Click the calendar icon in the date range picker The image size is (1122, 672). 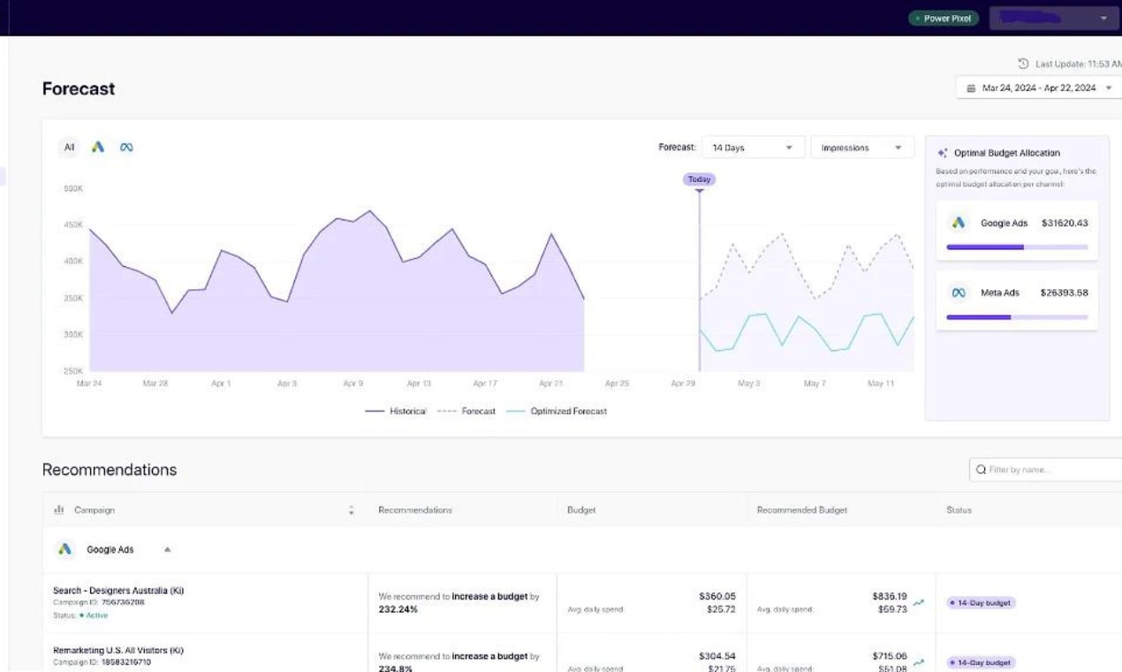click(x=971, y=88)
